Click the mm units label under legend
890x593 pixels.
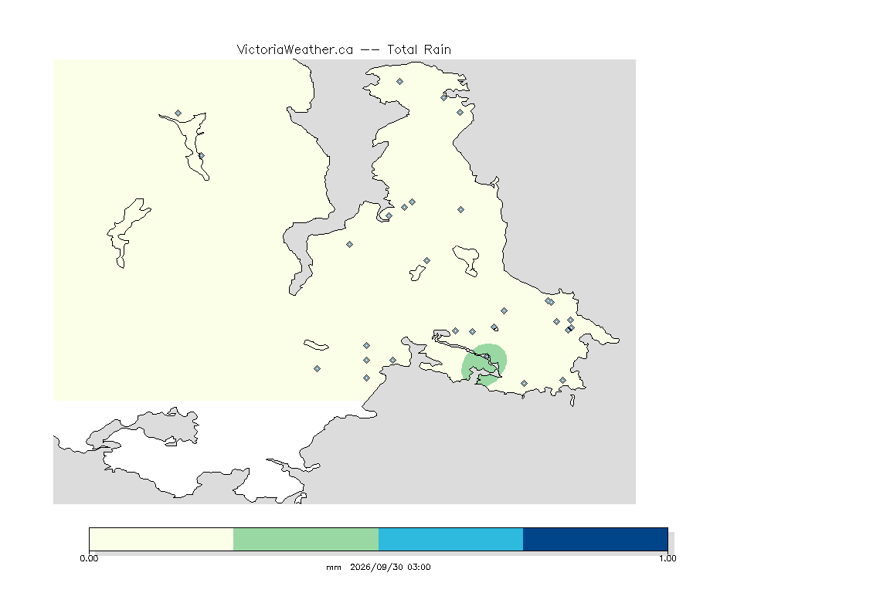(334, 568)
